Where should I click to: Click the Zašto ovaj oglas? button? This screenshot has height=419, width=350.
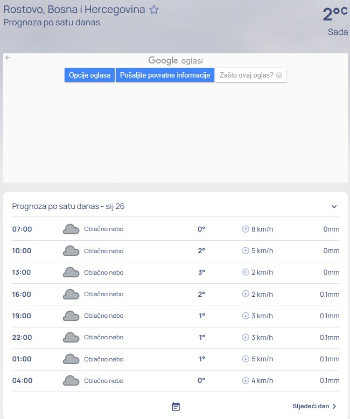(x=250, y=75)
